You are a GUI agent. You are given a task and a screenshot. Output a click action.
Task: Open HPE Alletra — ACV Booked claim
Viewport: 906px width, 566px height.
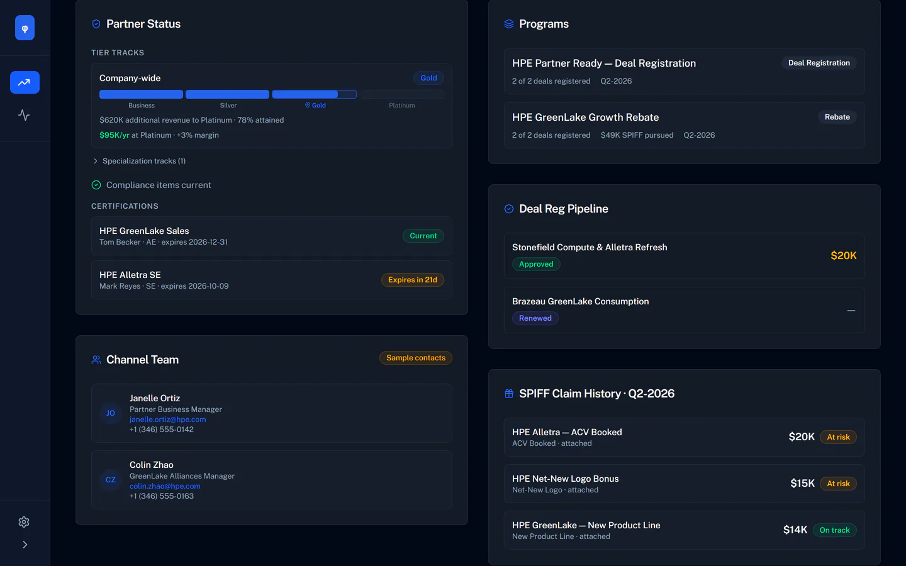pos(685,437)
